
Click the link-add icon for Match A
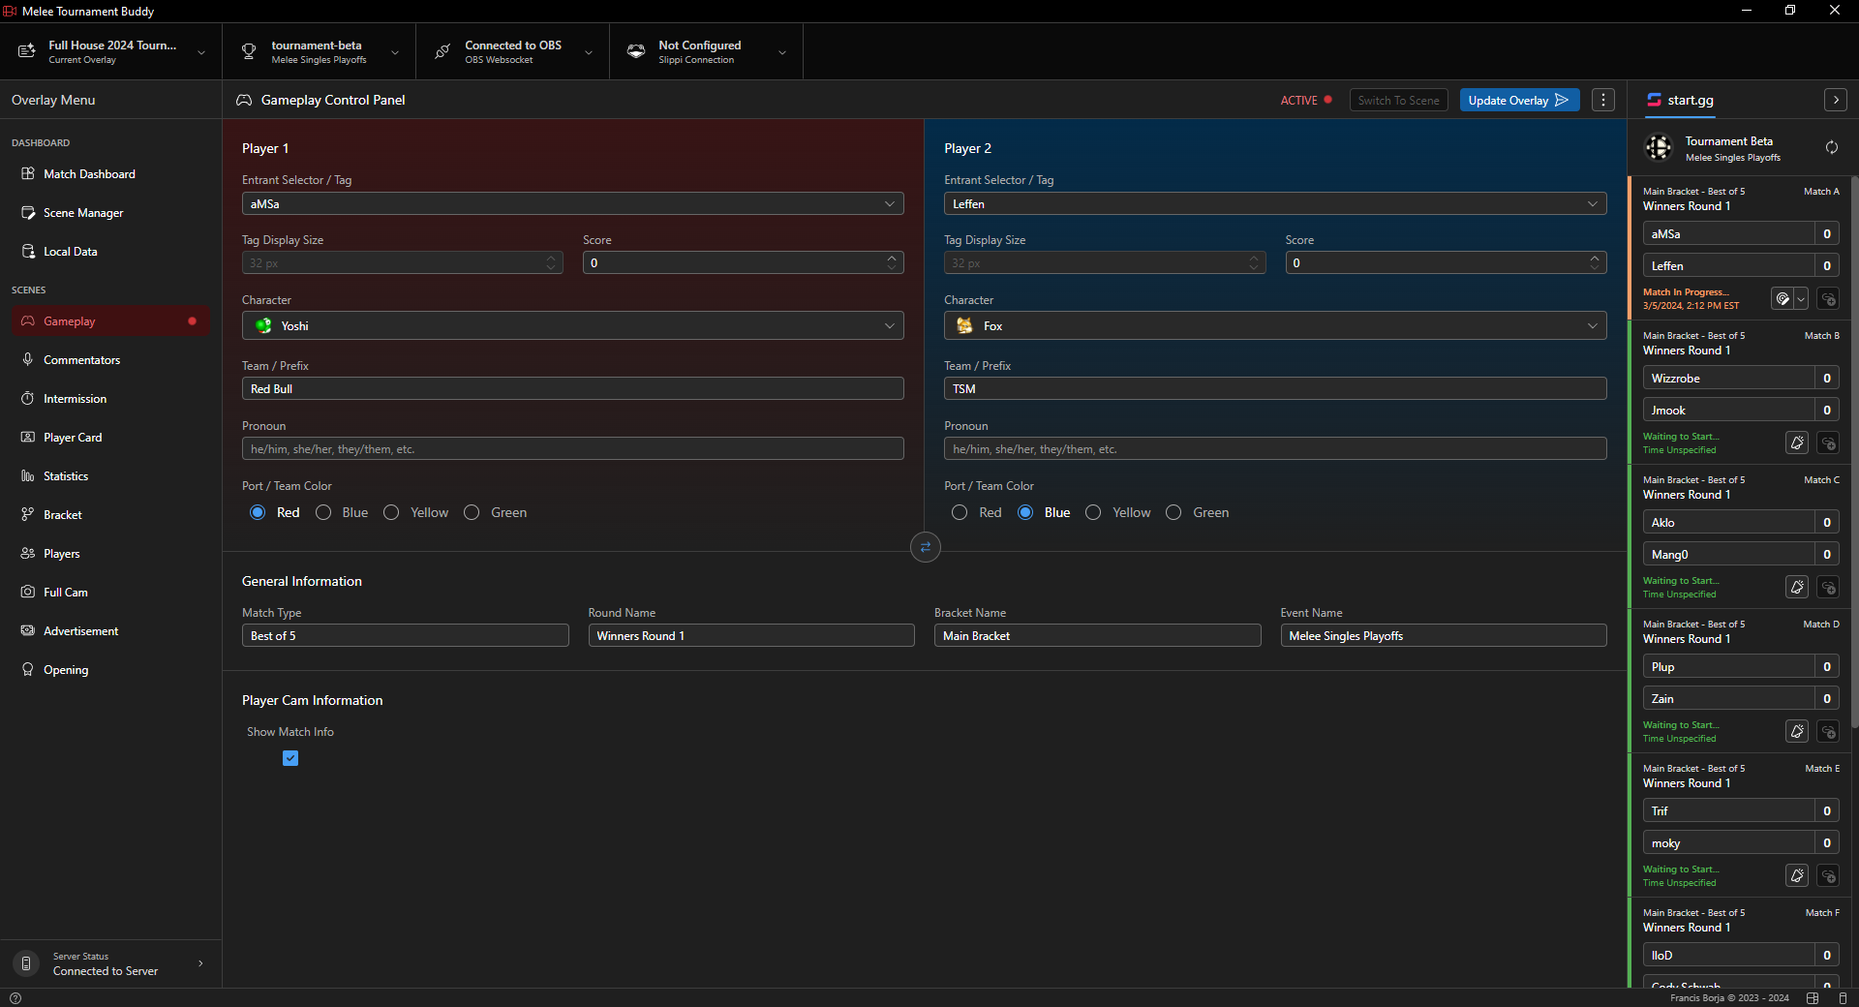[1828, 299]
